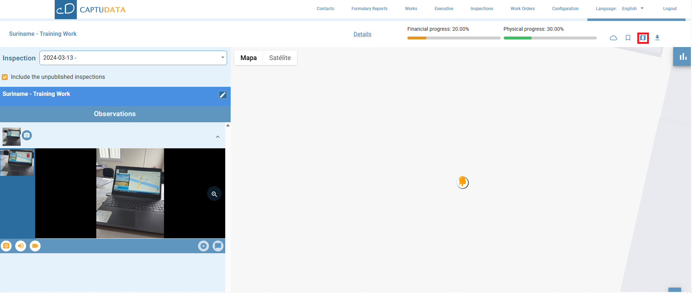The width and height of the screenshot is (692, 293).
Task: Click the orange video camera button
Action: coord(35,246)
